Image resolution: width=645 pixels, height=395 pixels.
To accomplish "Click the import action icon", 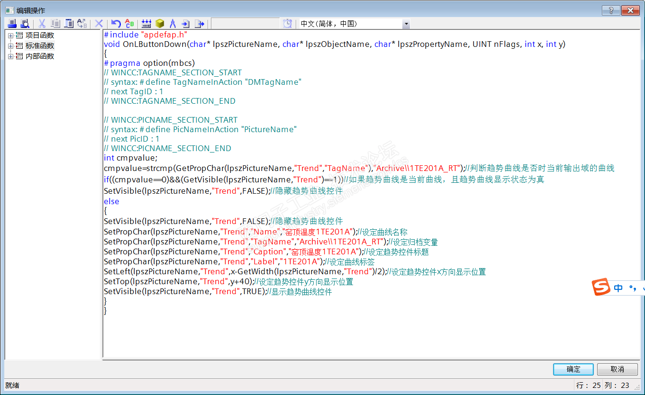I will pos(186,24).
